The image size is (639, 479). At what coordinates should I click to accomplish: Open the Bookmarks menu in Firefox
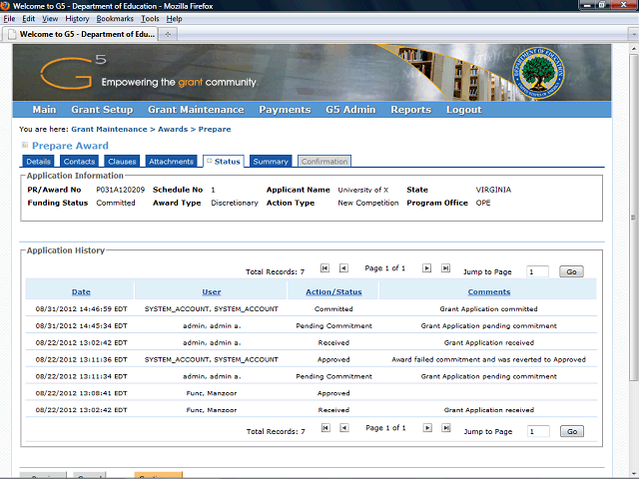[114, 19]
